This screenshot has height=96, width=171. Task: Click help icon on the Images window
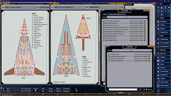pyautogui.click(x=144, y=10)
